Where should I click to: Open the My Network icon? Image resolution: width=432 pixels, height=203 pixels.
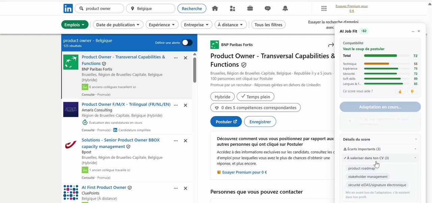point(233,8)
